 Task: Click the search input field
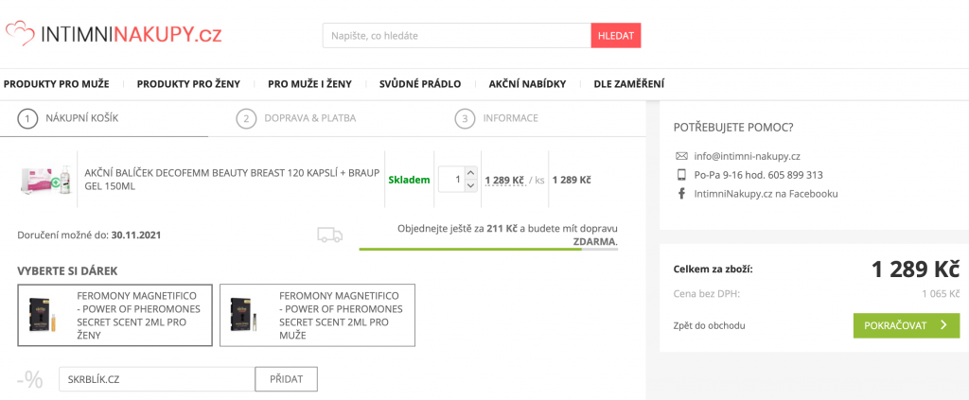coord(456,35)
